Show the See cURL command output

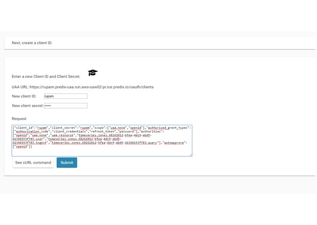pos(33,163)
